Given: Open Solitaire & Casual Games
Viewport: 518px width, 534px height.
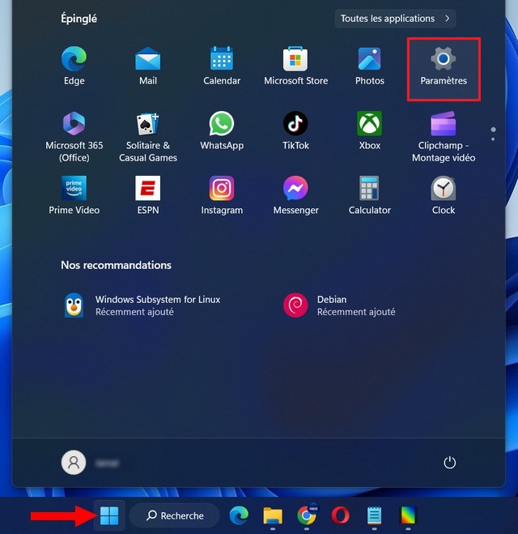Looking at the screenshot, I should (148, 137).
